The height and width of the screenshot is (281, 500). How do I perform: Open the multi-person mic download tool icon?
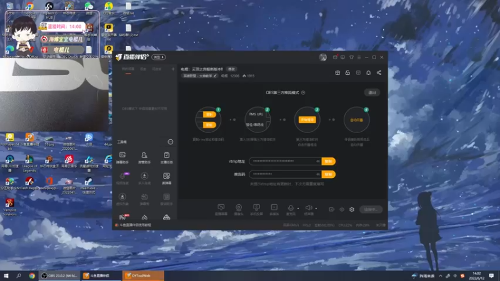pyautogui.click(x=144, y=179)
